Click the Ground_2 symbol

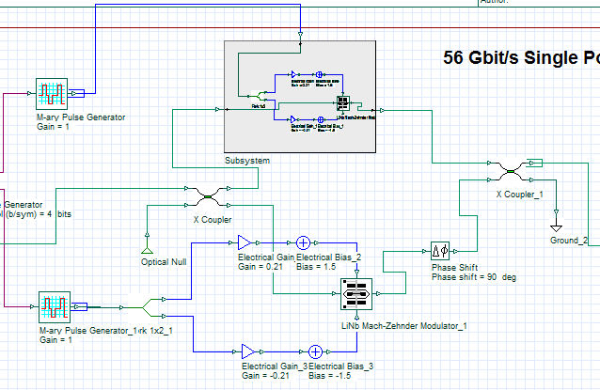(556, 226)
